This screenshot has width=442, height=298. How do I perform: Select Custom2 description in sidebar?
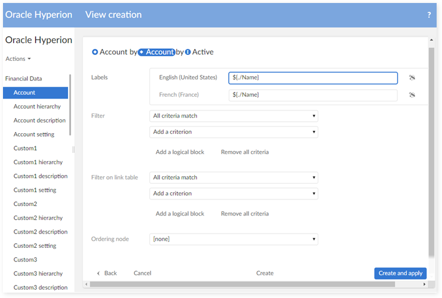coord(40,232)
